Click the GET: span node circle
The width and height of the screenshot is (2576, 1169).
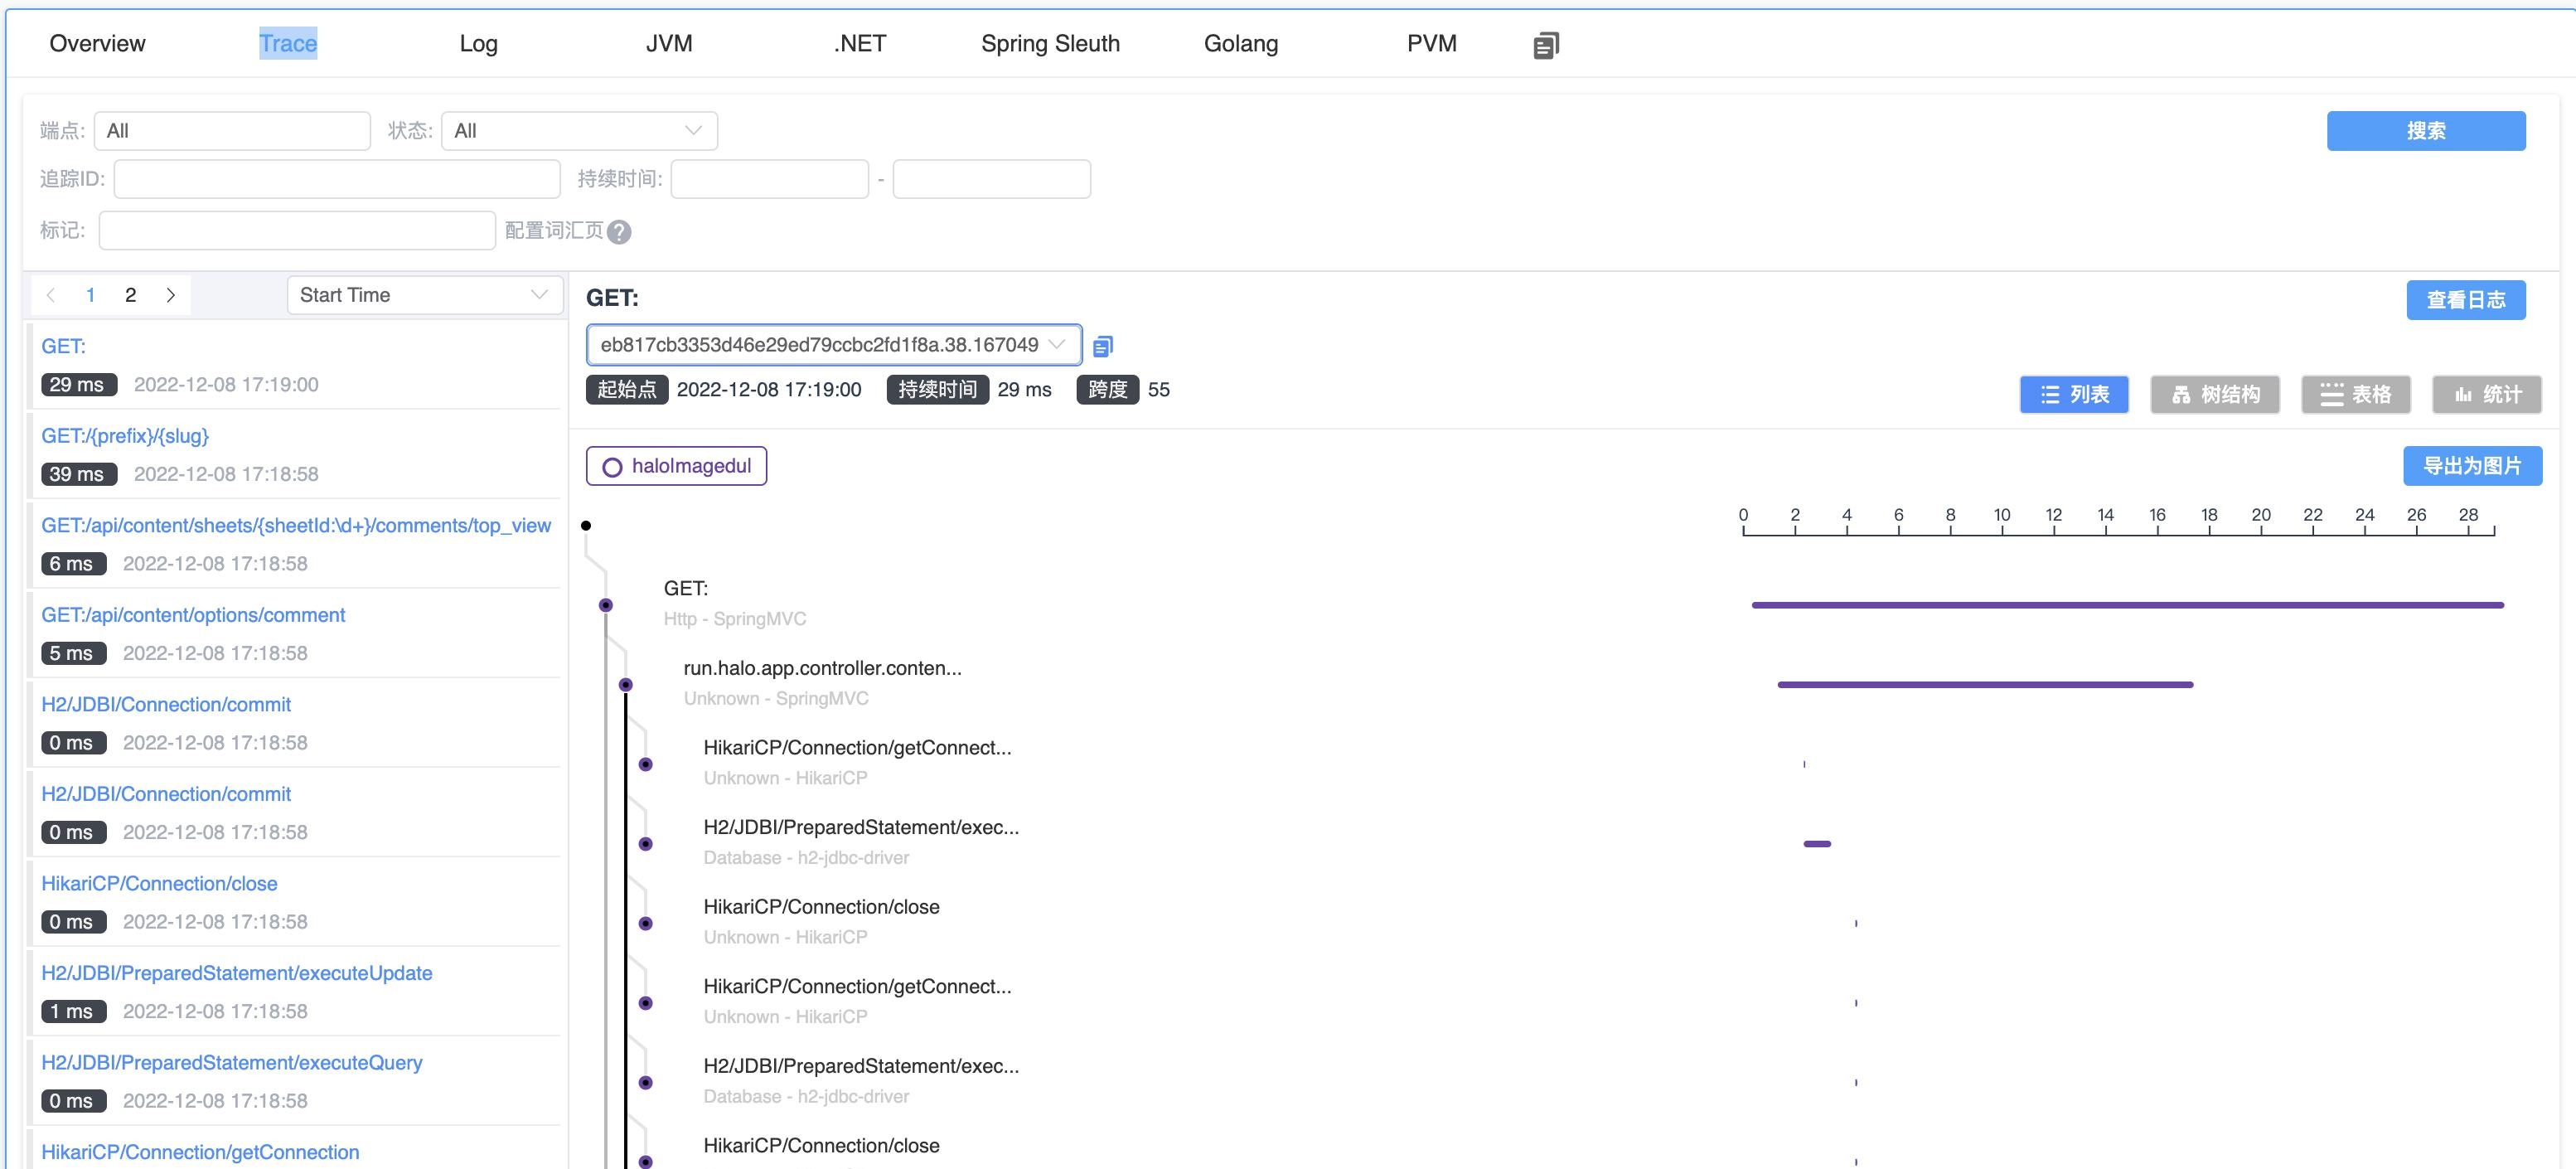pos(605,605)
